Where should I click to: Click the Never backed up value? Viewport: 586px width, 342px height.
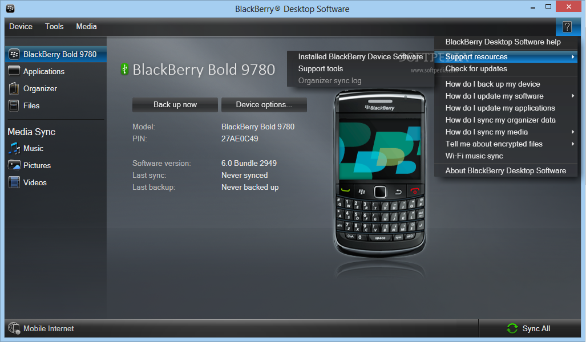click(x=250, y=187)
